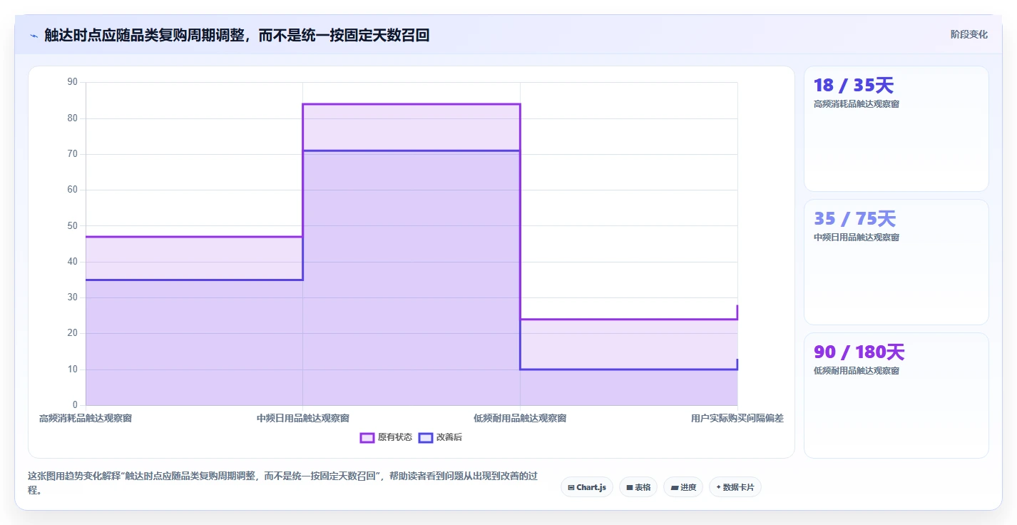The image size is (1017, 525).
Task: Toggle the 改善后 legend item
Action: 440,437
